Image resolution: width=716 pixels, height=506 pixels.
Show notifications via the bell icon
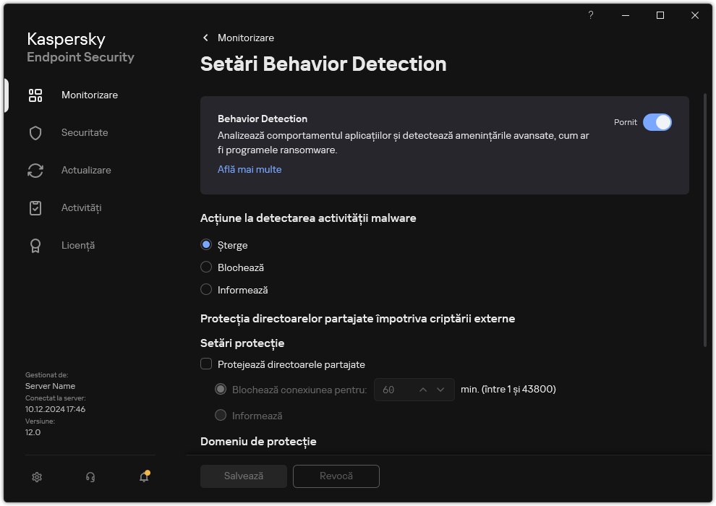click(144, 476)
